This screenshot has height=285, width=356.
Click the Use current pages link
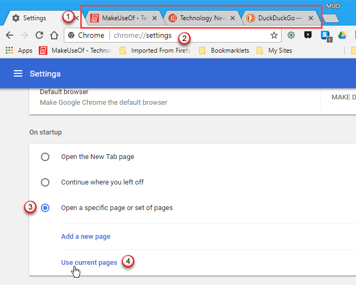click(x=89, y=262)
